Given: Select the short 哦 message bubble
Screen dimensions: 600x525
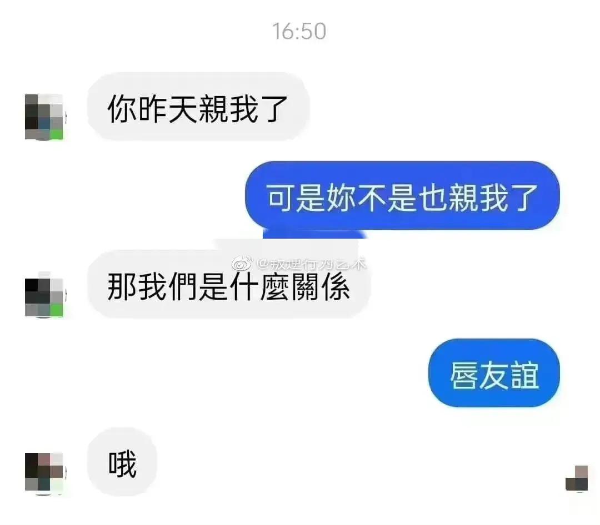Looking at the screenshot, I should 122,462.
